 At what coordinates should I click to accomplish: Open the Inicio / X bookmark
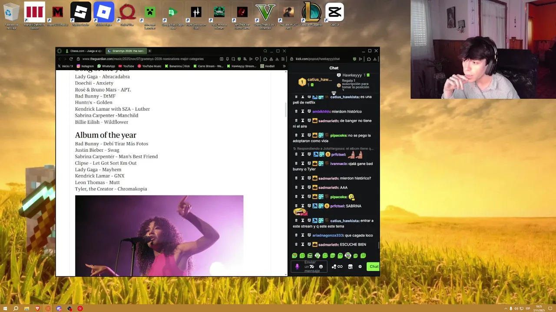[66, 66]
